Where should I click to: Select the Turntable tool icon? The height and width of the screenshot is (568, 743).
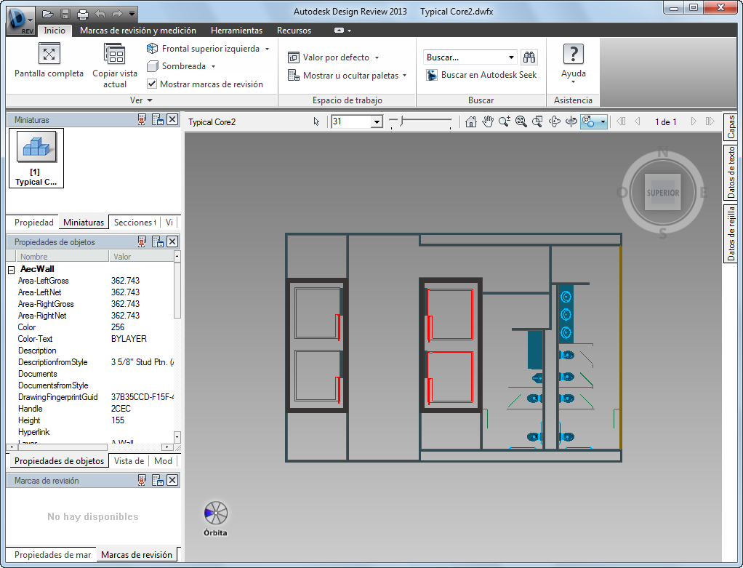571,122
